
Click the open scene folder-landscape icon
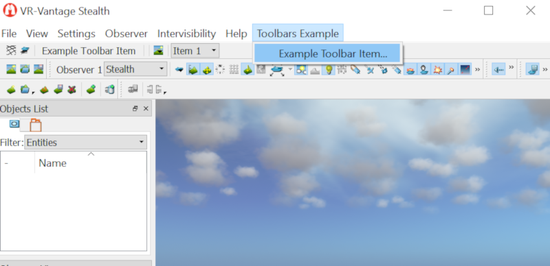25,69
